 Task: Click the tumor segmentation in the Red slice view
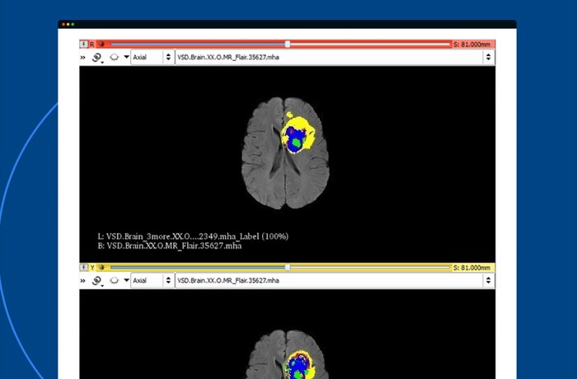point(297,138)
